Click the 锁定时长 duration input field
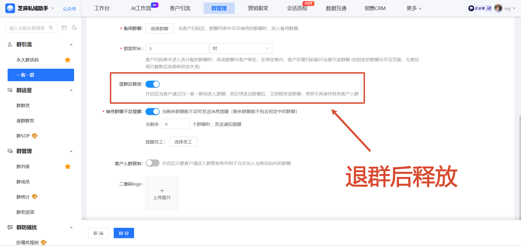 point(177,48)
